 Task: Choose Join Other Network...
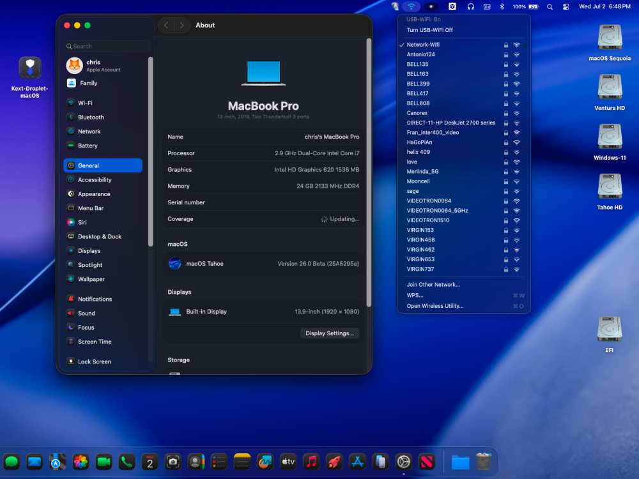[464, 285]
